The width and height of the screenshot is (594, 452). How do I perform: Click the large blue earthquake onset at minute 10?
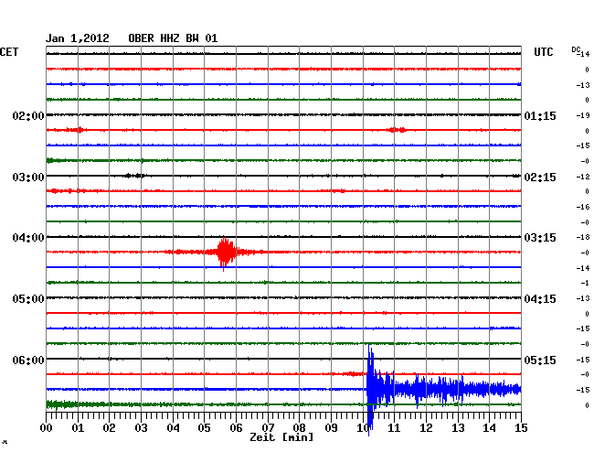(371, 389)
